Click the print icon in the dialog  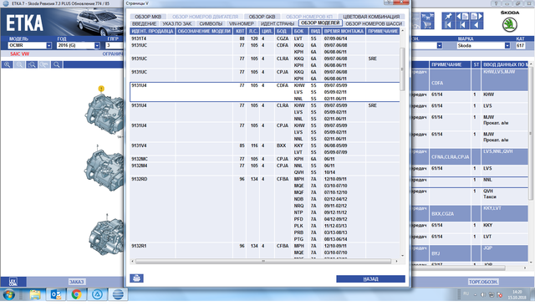(136, 278)
